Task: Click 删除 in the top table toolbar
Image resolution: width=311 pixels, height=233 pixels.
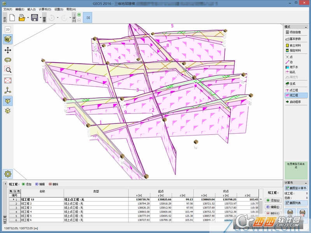Action: 53,184
